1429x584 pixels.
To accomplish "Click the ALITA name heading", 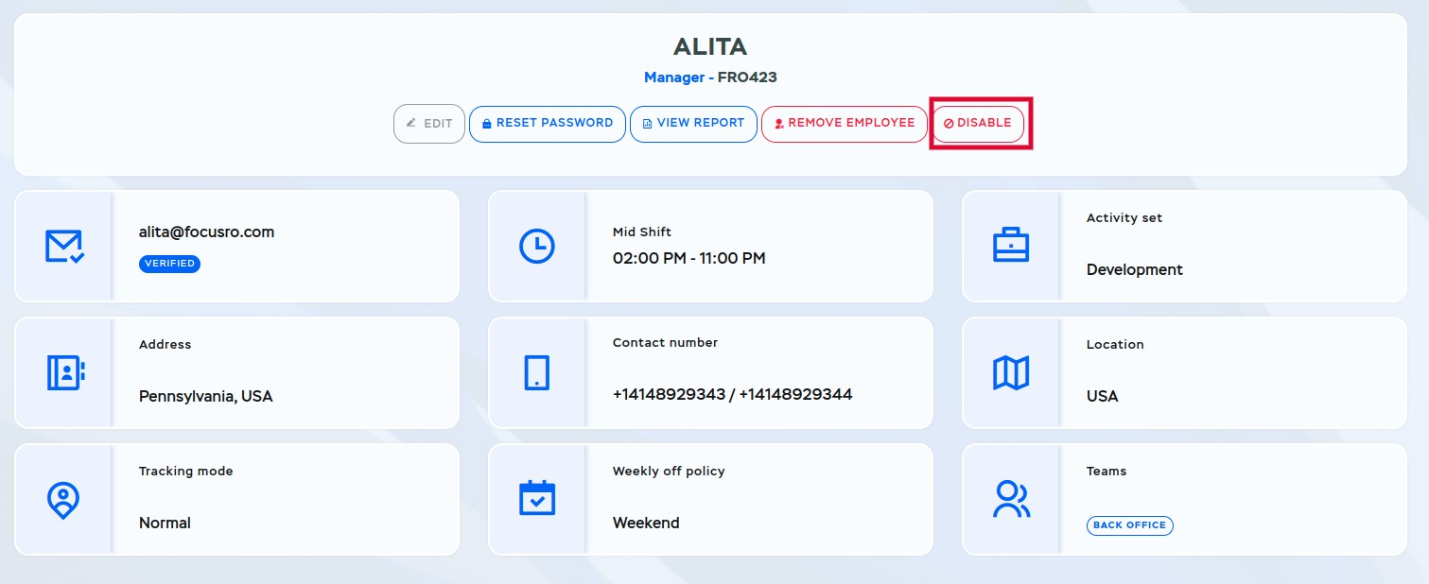I will (x=710, y=46).
